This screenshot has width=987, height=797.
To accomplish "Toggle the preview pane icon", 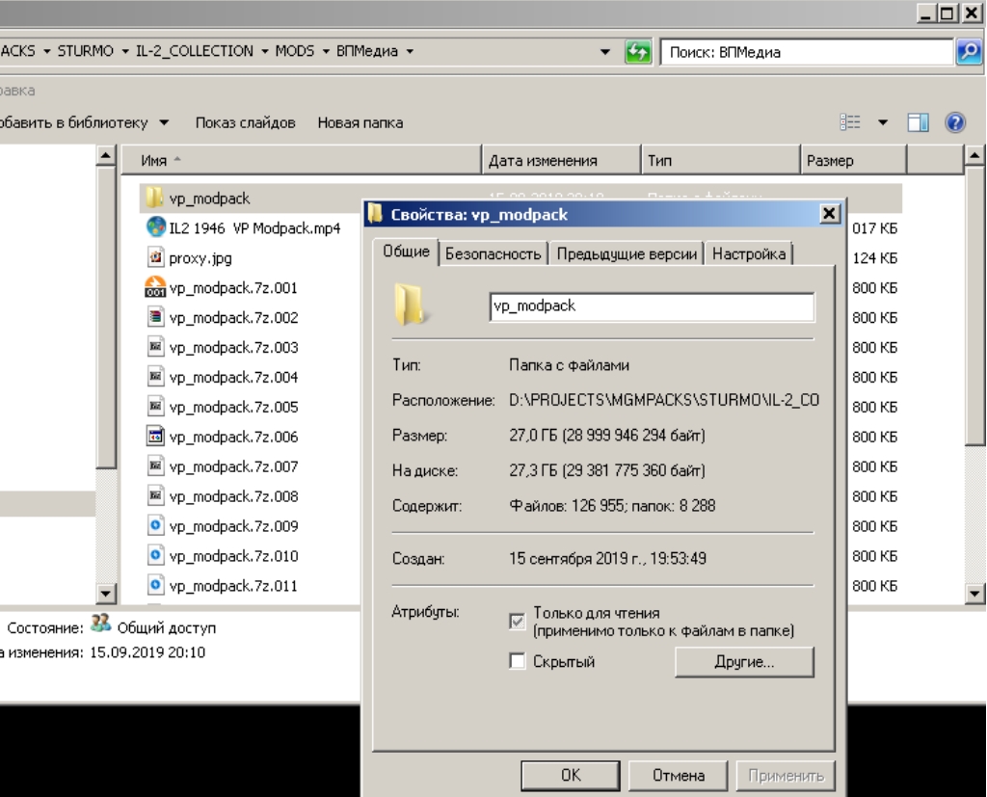I will tap(918, 122).
